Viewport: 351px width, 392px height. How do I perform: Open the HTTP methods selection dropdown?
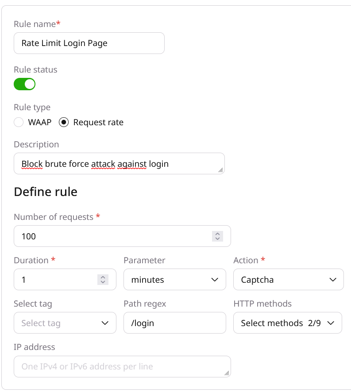(x=287, y=323)
